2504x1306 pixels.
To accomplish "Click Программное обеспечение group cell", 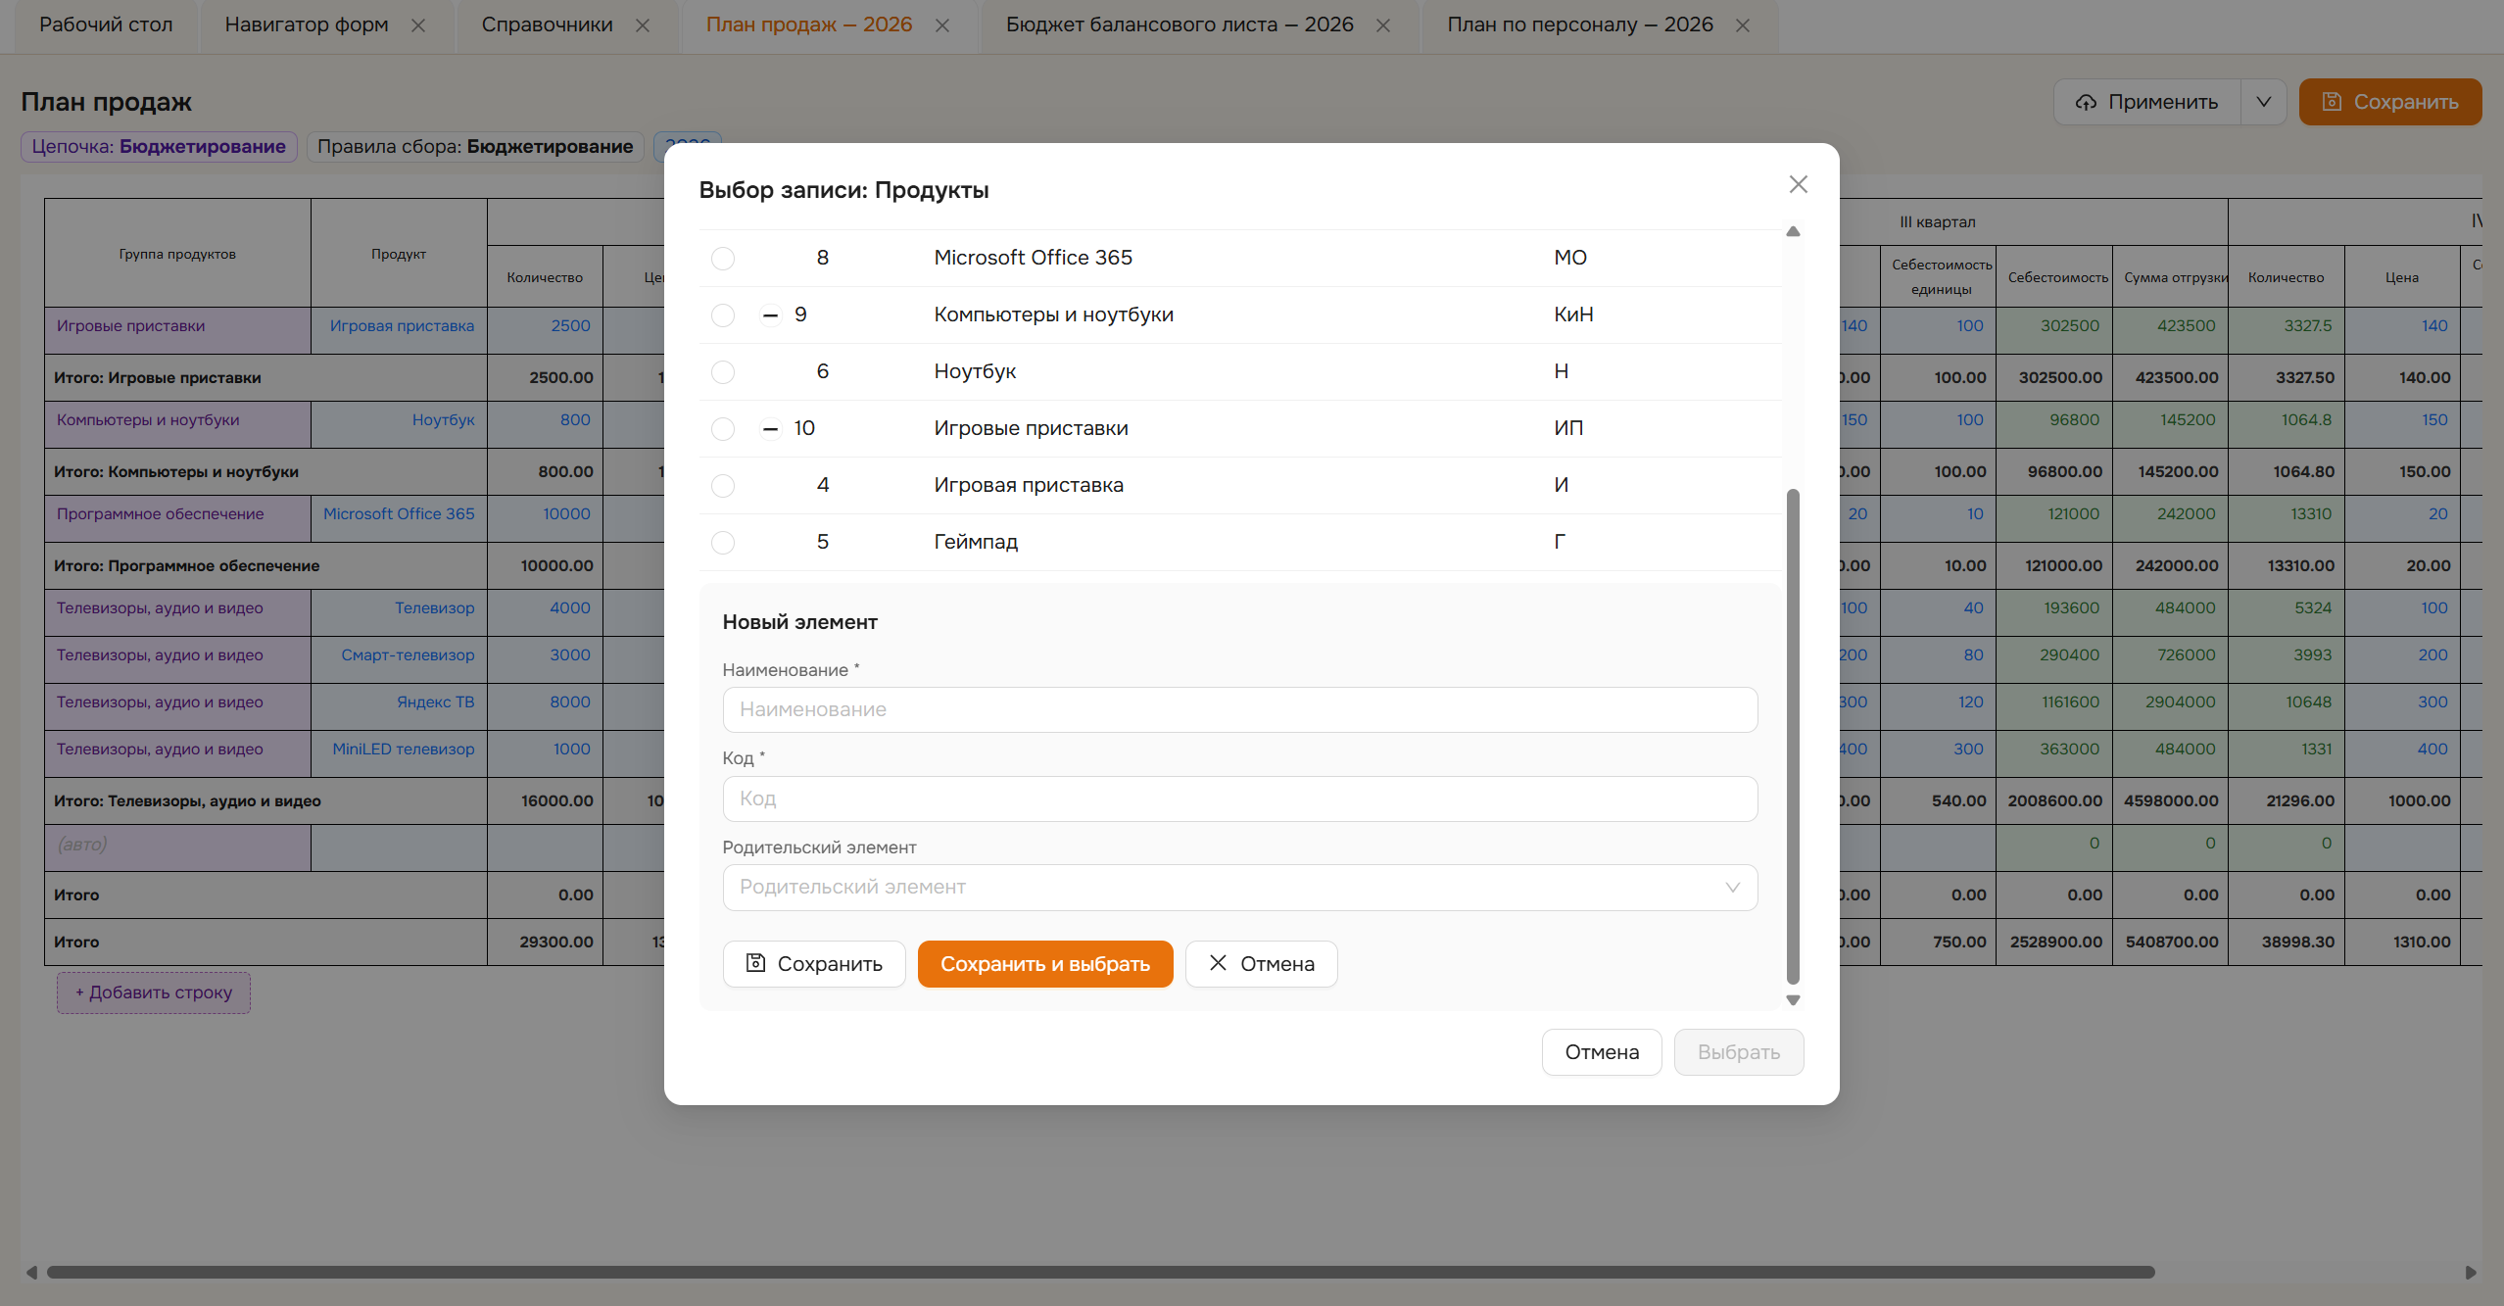I will pos(177,519).
